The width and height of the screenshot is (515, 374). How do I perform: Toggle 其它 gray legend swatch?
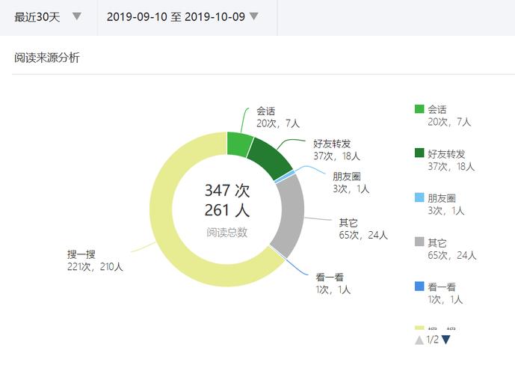click(x=419, y=242)
